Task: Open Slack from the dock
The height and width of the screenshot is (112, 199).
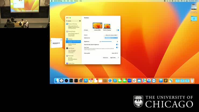Action: coord(134,80)
